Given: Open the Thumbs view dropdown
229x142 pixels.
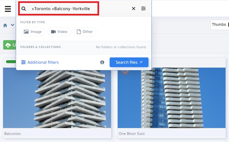Looking at the screenshot, I should (x=220, y=25).
